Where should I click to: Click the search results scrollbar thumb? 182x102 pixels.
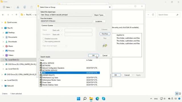[110, 76]
